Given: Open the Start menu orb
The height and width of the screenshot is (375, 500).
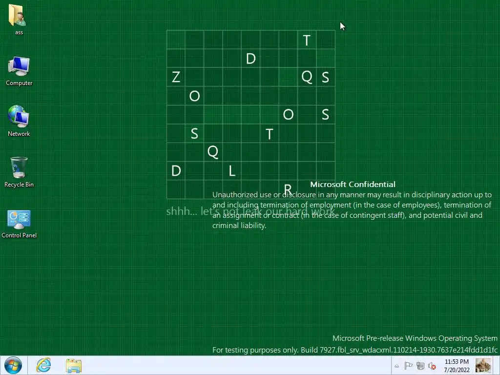Looking at the screenshot, I should (13, 365).
